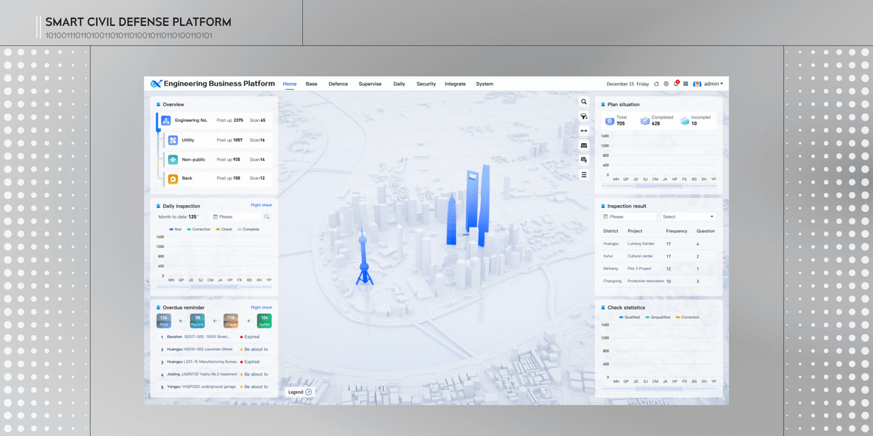Open the Daily inspection date picker field
Screen dimensions: 873x436
(236, 217)
